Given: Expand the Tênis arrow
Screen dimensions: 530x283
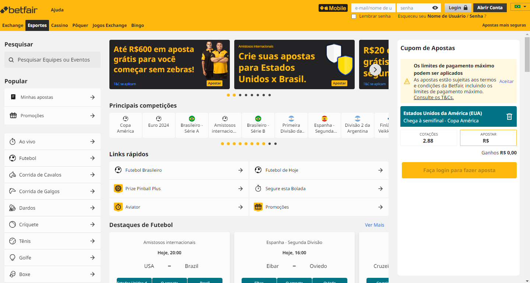Looking at the screenshot, I should [92, 241].
